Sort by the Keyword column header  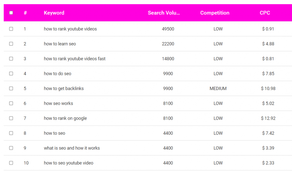(x=54, y=13)
